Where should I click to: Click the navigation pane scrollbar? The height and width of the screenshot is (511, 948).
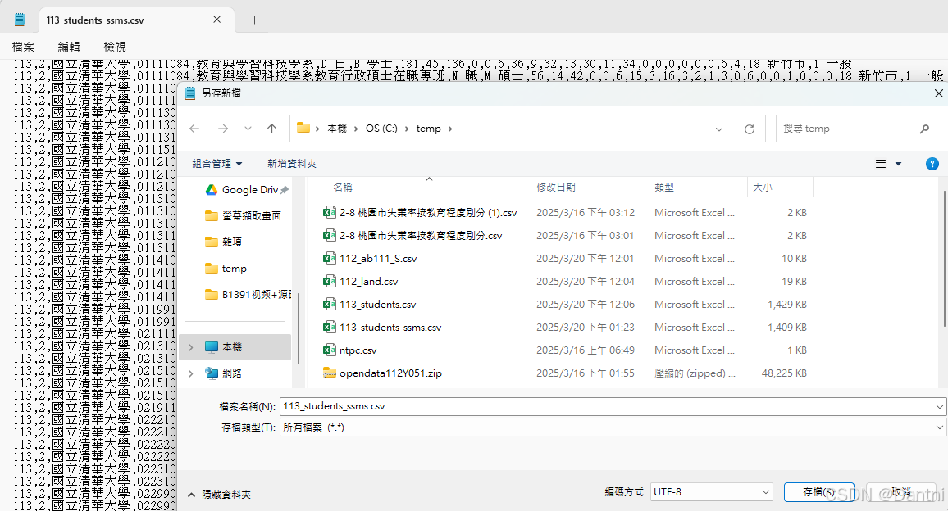pyautogui.click(x=299, y=328)
